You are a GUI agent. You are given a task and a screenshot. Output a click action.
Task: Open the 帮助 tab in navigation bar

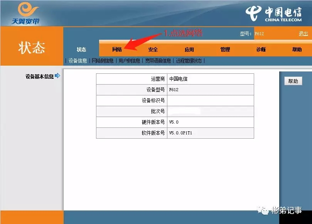coord(297,49)
